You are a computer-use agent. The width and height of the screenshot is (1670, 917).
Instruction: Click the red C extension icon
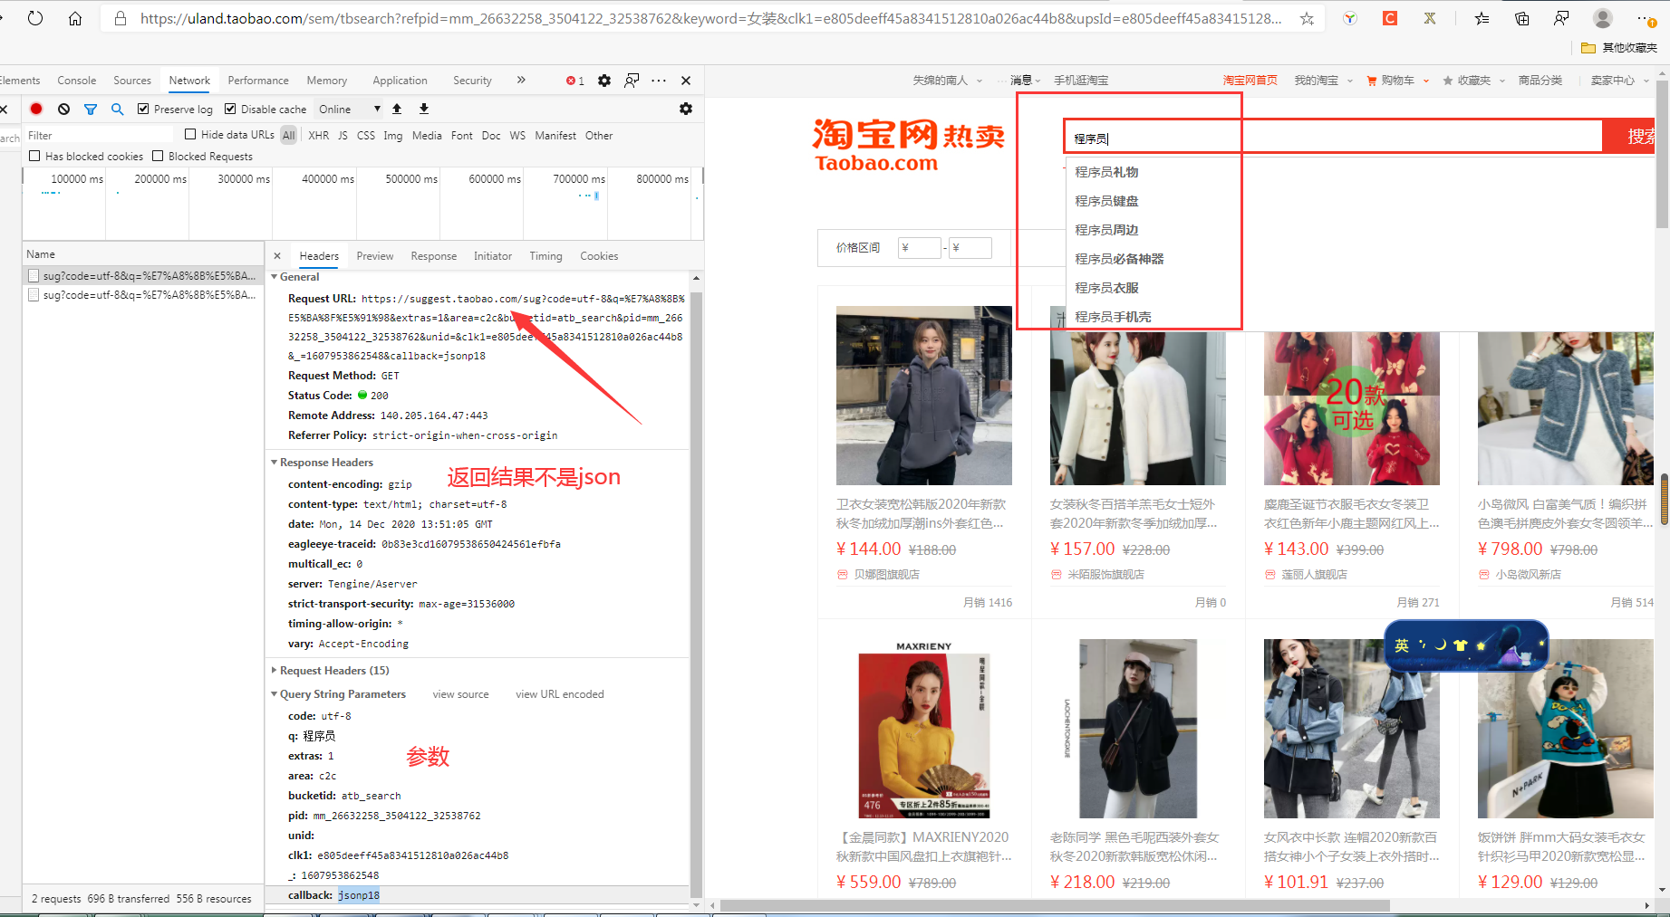point(1389,18)
